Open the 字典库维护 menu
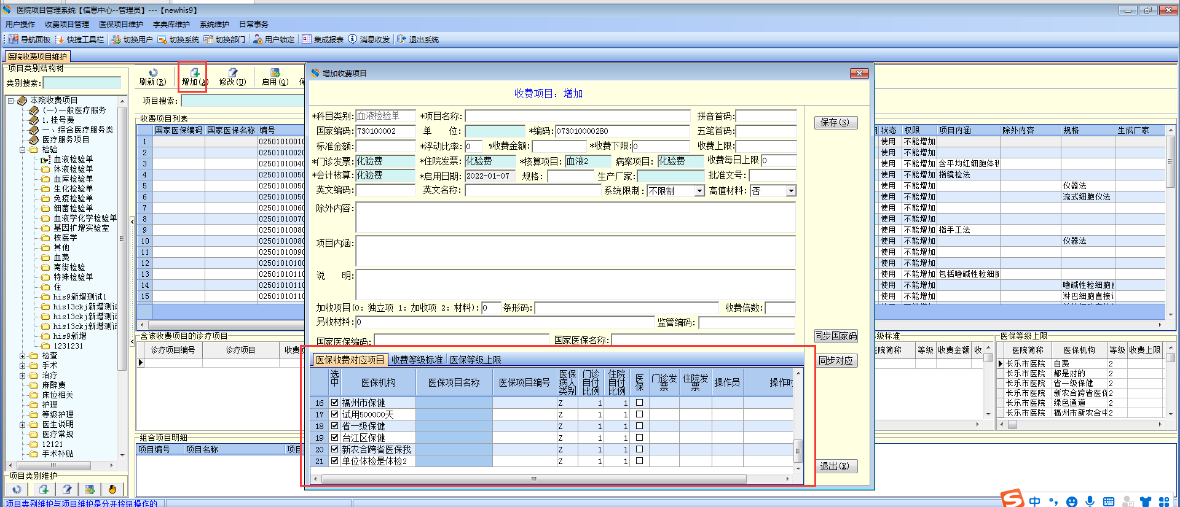The width and height of the screenshot is (1180, 507). [x=171, y=25]
